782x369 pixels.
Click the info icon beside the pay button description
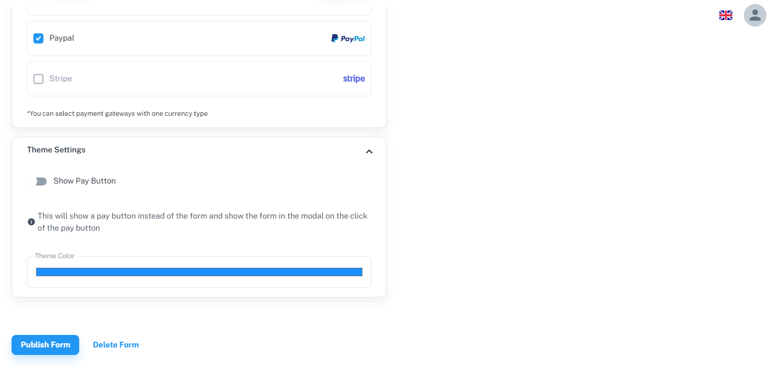[31, 221]
